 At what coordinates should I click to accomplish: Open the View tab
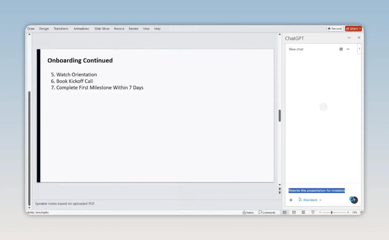coord(146,28)
